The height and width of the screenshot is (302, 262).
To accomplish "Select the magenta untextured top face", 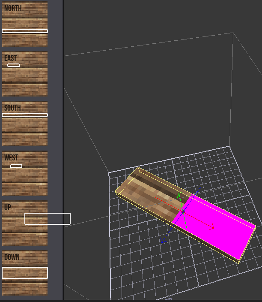I will click(218, 226).
